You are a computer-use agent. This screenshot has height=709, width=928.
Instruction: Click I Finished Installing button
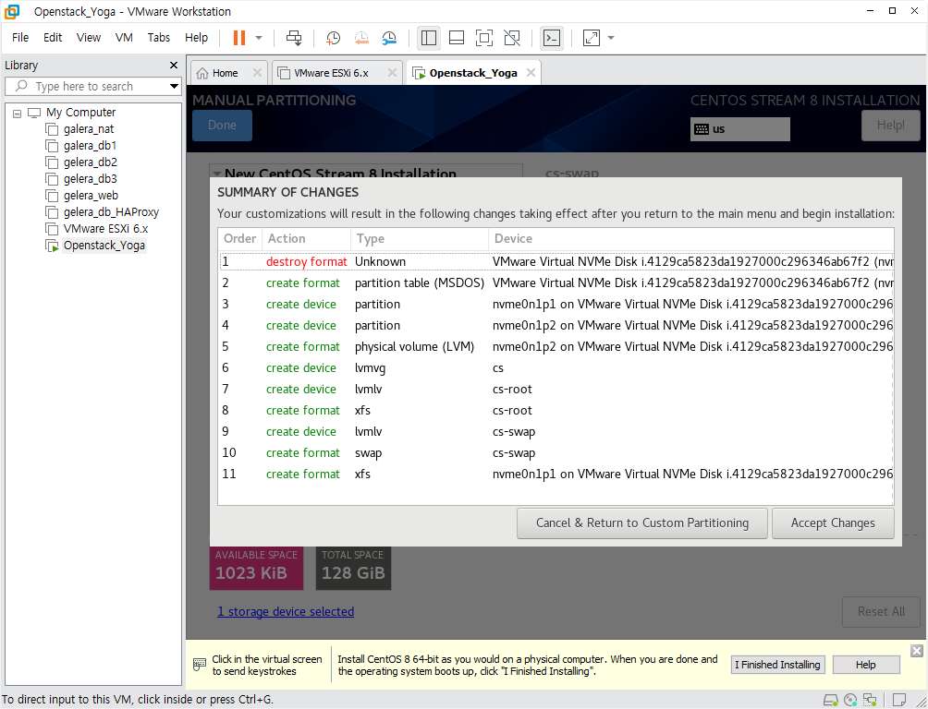pyautogui.click(x=777, y=665)
